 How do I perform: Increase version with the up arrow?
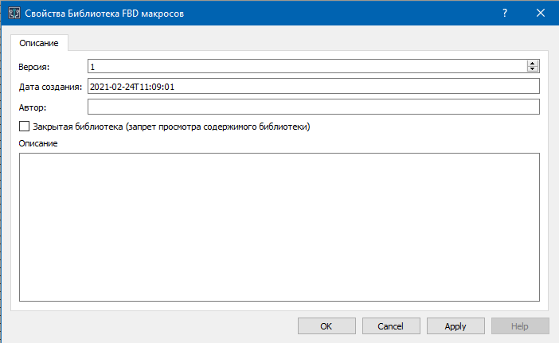(x=533, y=63)
